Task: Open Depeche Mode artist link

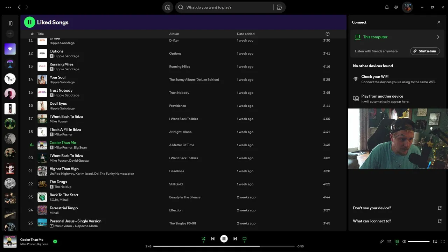Action: (86, 226)
